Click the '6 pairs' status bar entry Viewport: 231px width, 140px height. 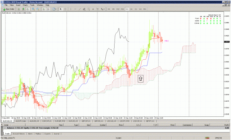click(119, 138)
